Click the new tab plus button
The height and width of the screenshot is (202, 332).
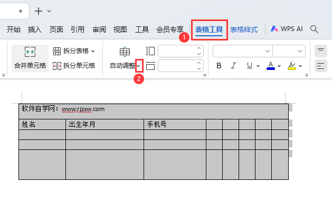tap(39, 11)
